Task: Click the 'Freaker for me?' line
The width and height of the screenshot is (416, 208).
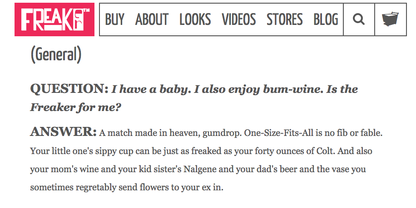Action: 75,107
